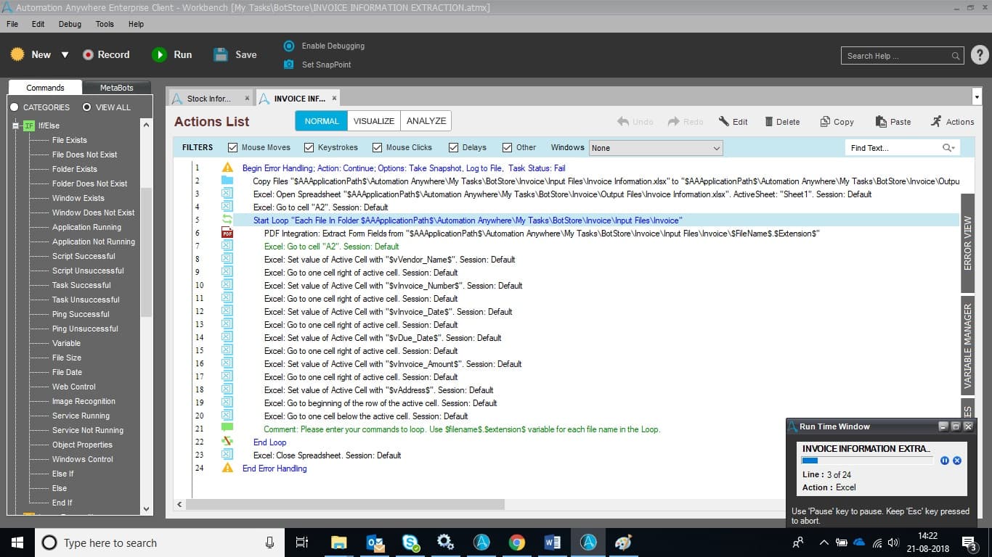Click the loop icon on line 5

(x=227, y=220)
